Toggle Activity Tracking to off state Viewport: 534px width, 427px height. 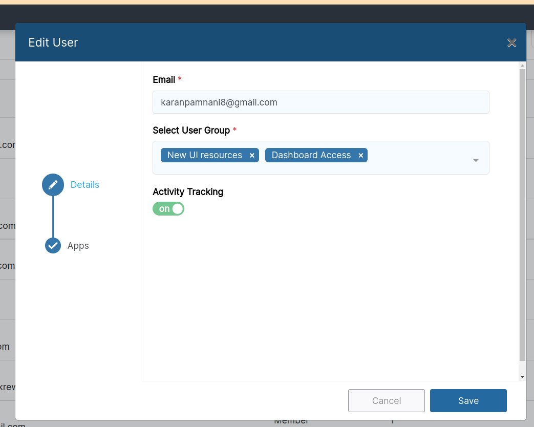(x=168, y=208)
